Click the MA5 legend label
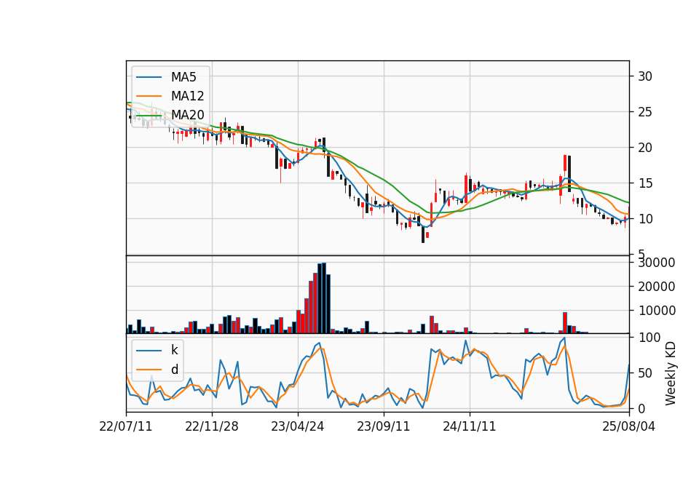The width and height of the screenshot is (699, 502). 183,77
